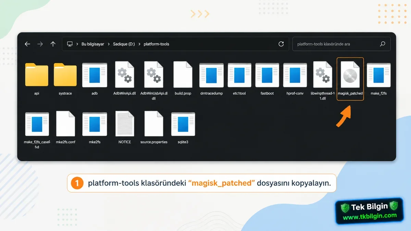Click the magisk_patched file name label
The height and width of the screenshot is (231, 411).
pos(350,93)
